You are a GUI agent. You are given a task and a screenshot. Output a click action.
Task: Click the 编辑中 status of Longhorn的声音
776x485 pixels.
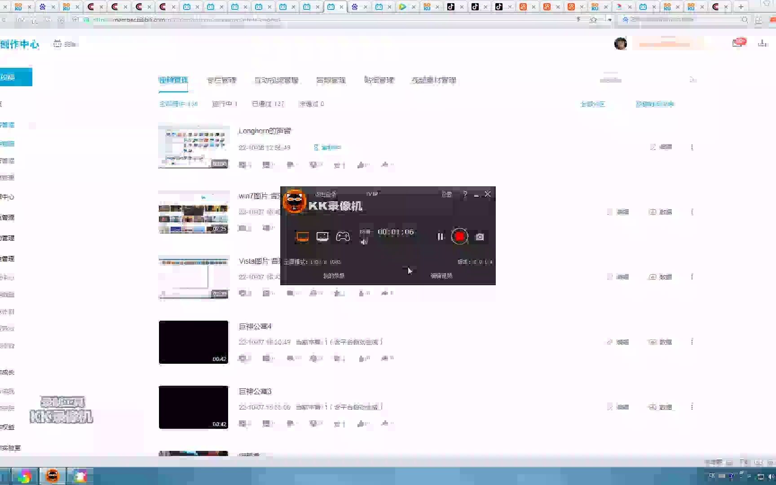[x=328, y=147]
